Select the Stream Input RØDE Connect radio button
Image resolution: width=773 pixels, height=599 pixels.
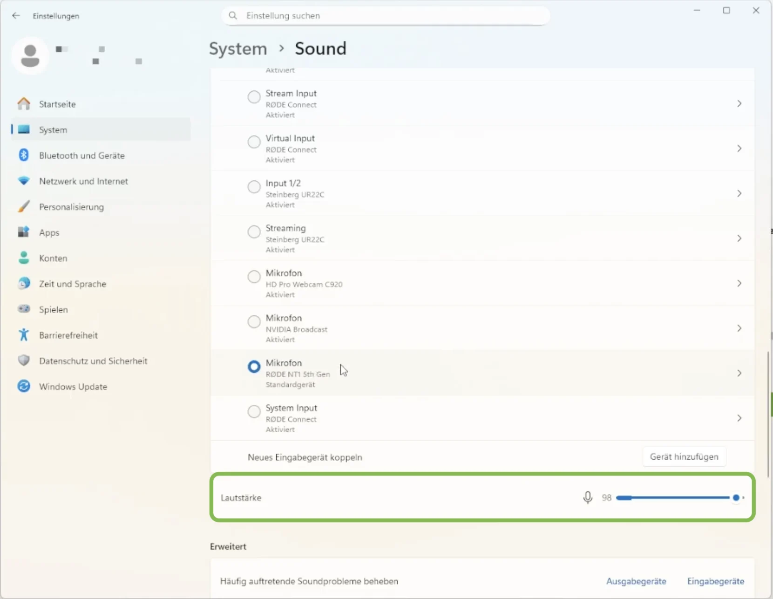tap(254, 97)
